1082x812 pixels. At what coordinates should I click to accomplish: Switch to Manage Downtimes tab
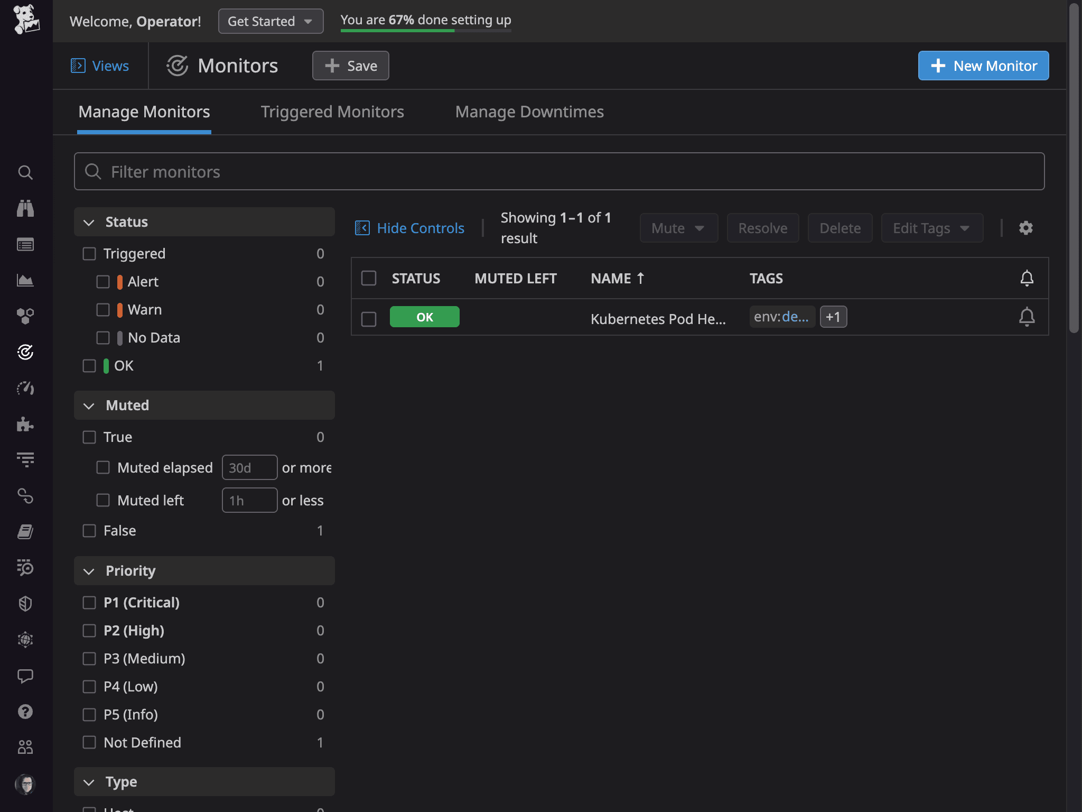tap(529, 111)
